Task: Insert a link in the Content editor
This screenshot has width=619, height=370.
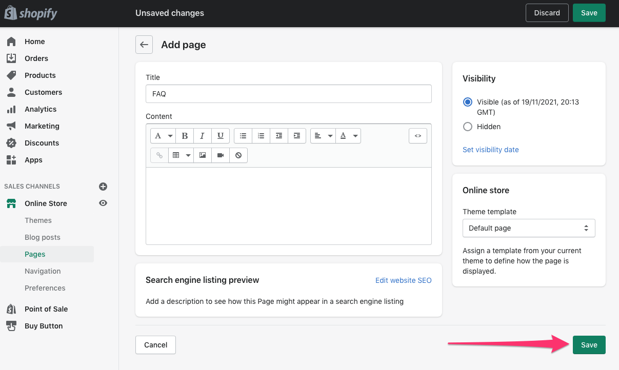Action: [159, 155]
